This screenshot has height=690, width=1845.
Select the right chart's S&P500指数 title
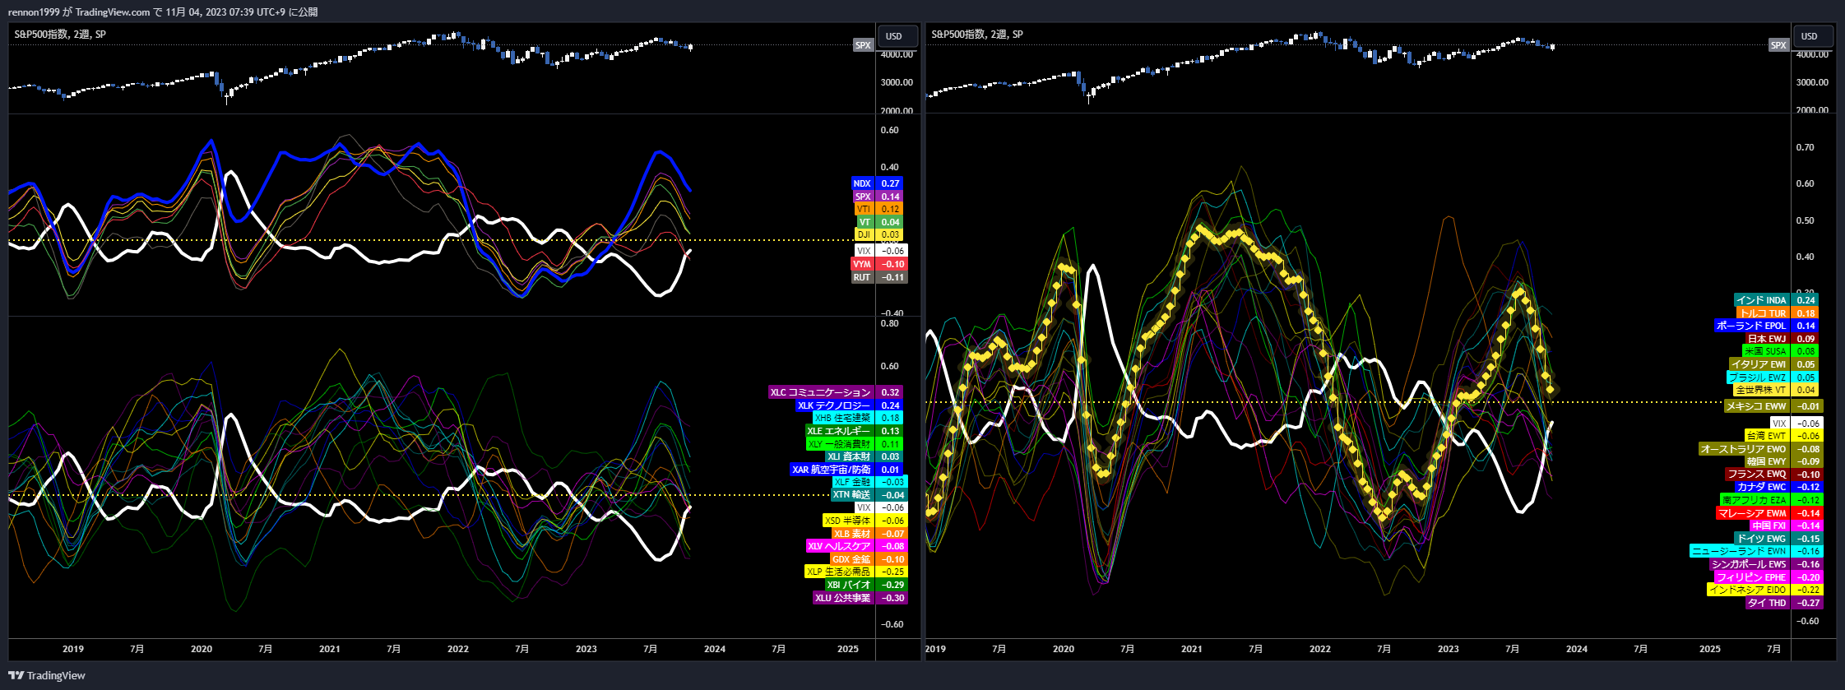point(977,34)
